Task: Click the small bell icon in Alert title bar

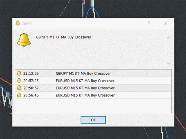Action: 18,23
